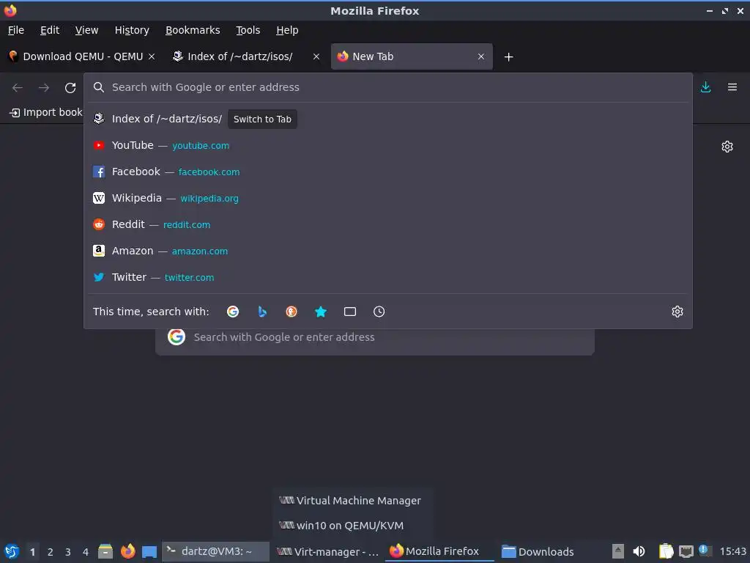The width and height of the screenshot is (750, 563).
Task: Open the Downloads panel arrow icon
Action: click(705, 87)
